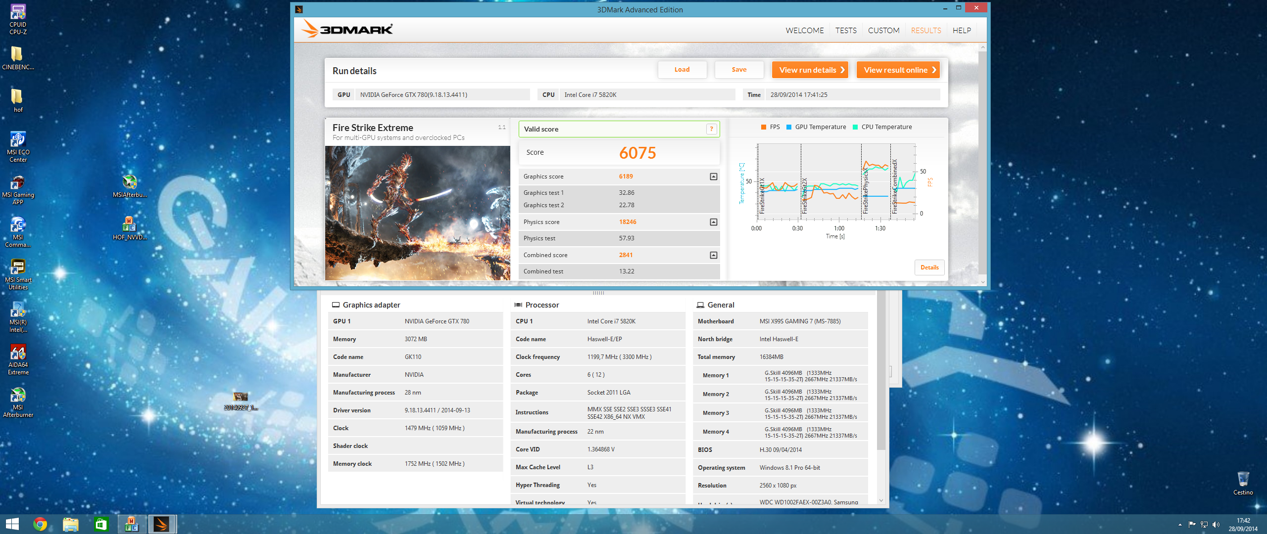The image size is (1267, 534).
Task: Click Physics score value 18246
Action: click(628, 222)
